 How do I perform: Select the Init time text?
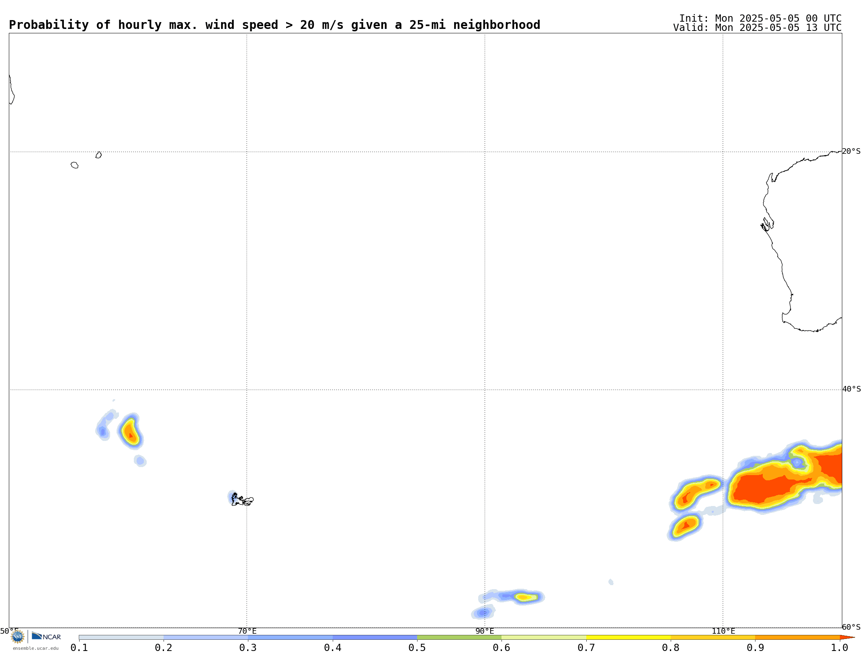760,18
